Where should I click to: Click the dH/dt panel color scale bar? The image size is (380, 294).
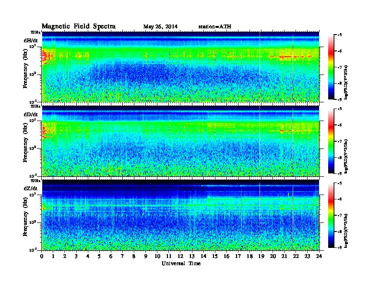331,67
